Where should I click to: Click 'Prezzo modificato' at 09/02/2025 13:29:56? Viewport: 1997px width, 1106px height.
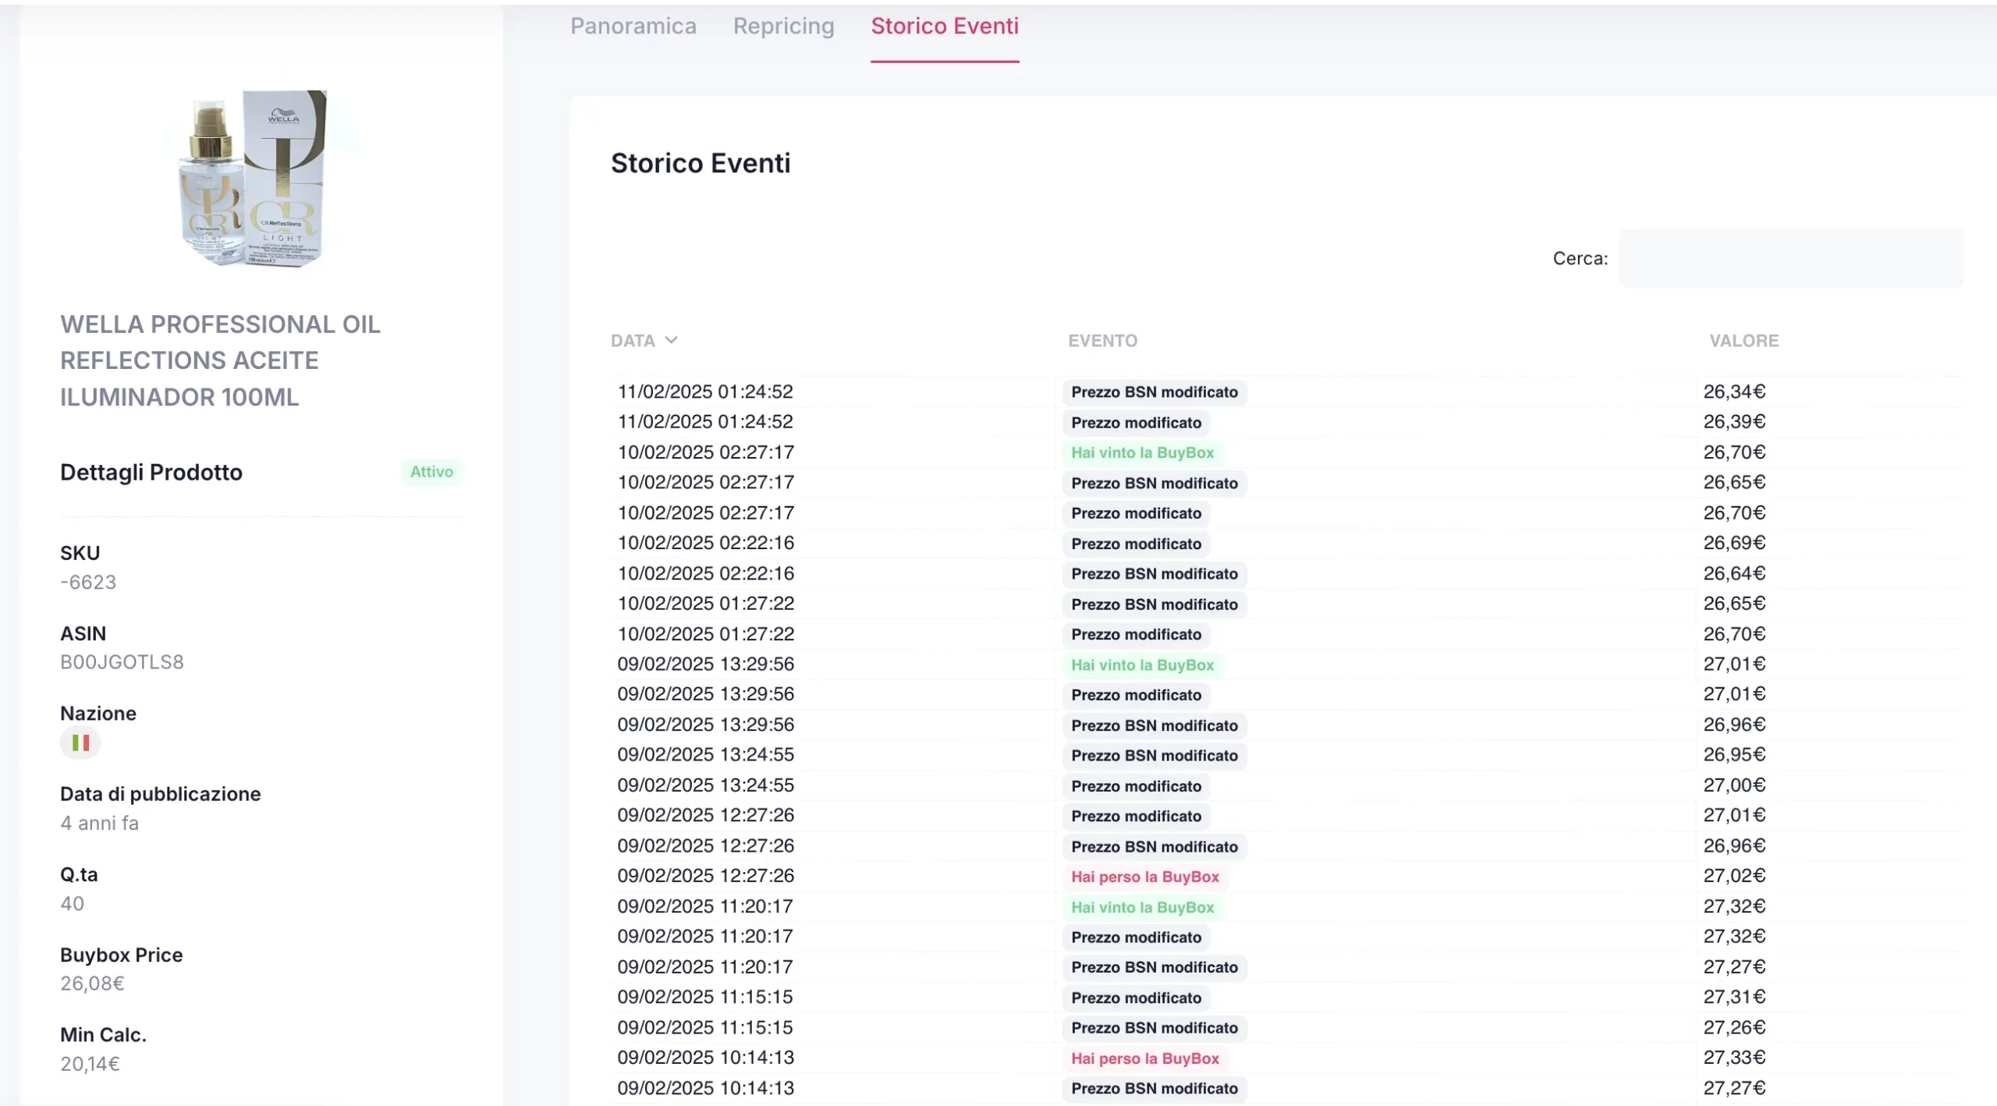[1136, 695]
